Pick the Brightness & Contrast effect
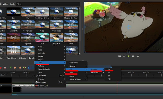The height and width of the screenshot is (99, 163). (42, 12)
